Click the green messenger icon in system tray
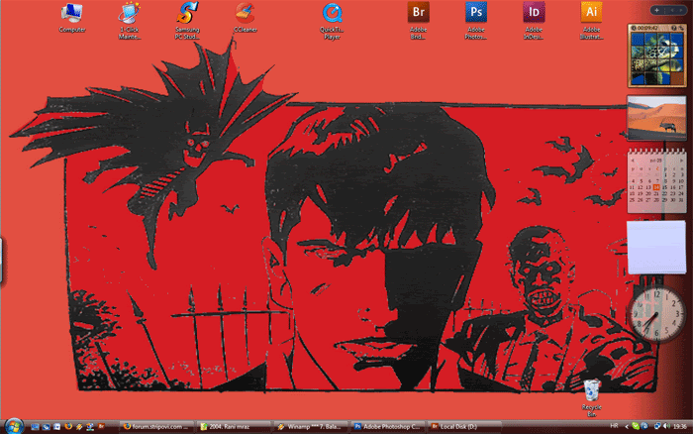 (x=636, y=426)
